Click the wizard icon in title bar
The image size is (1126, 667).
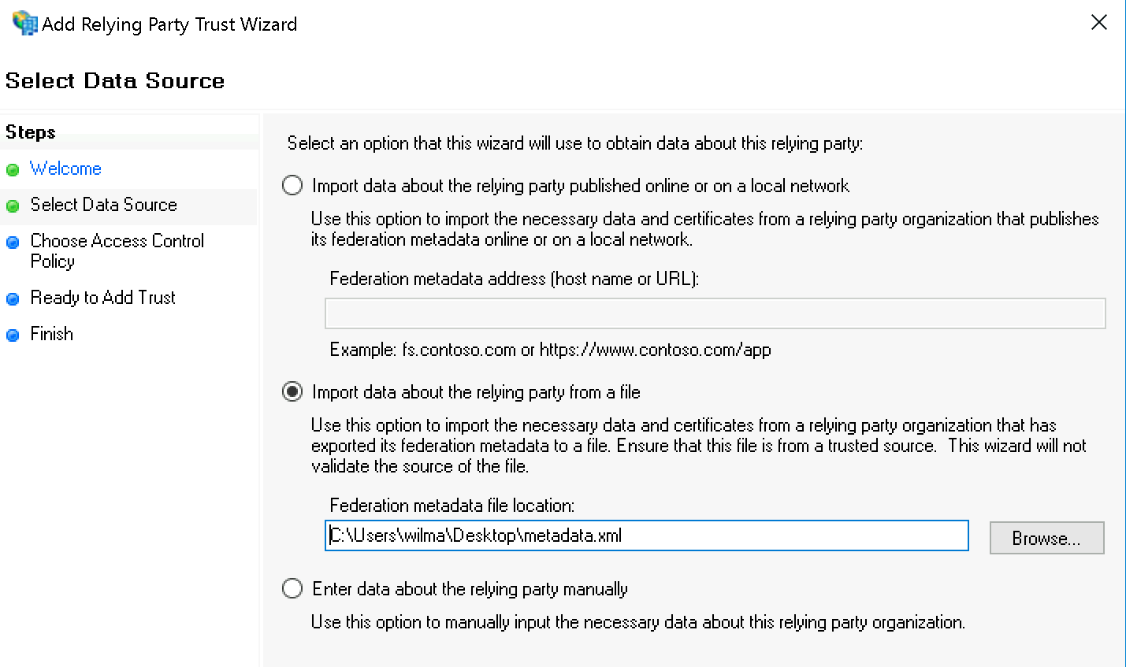click(24, 23)
